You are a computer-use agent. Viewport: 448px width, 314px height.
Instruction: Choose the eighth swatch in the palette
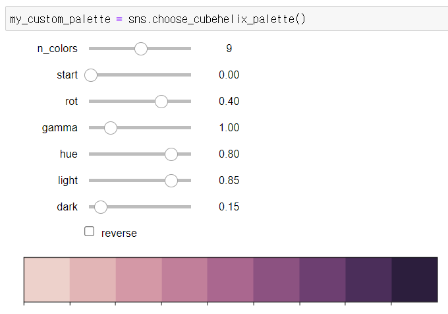(368, 280)
